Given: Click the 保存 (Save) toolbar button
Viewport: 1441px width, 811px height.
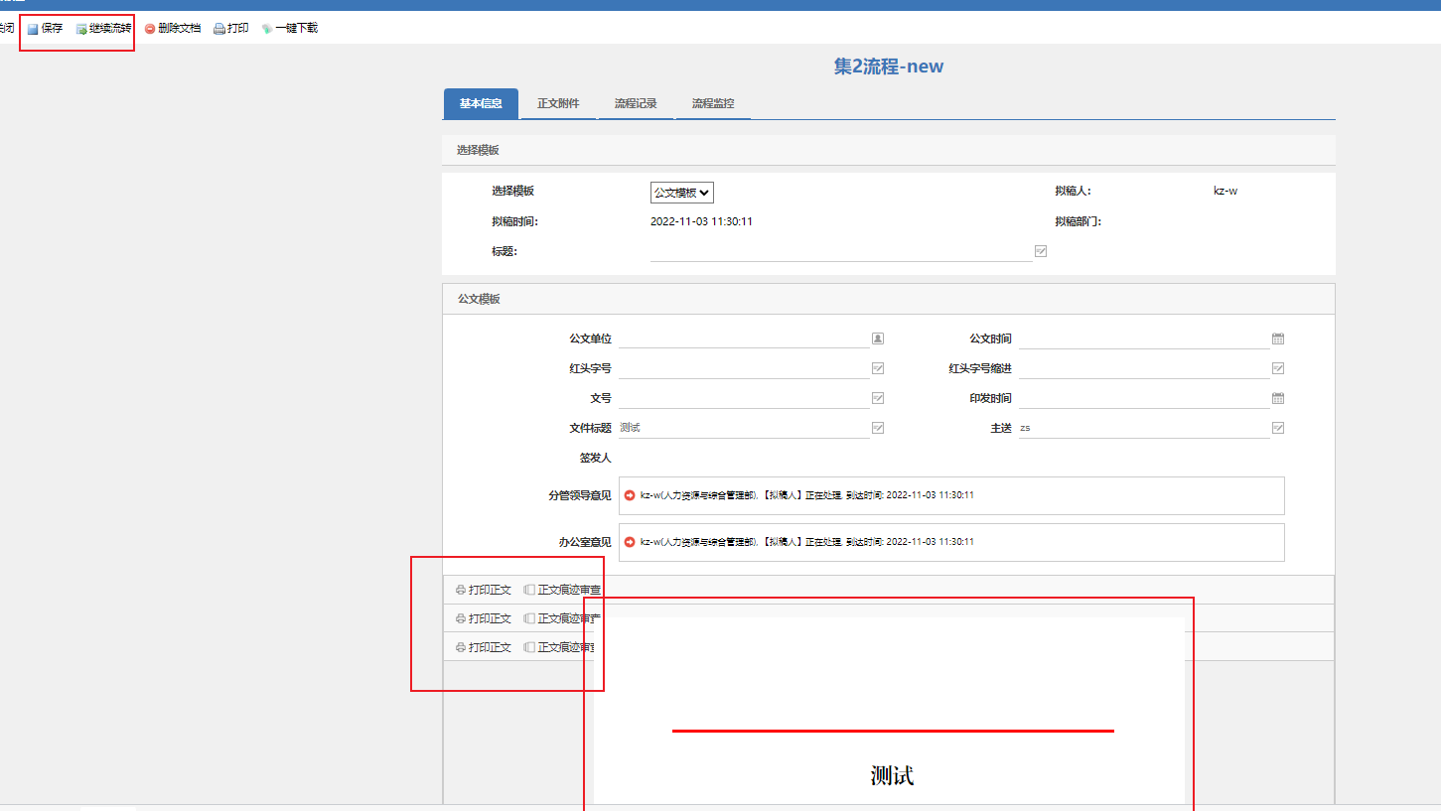Looking at the screenshot, I should coord(45,29).
